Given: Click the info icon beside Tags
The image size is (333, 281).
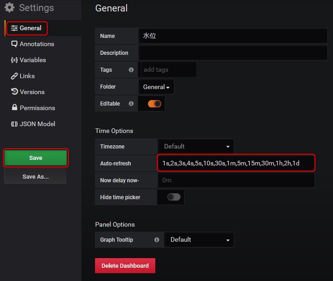Looking at the screenshot, I should [x=131, y=70].
